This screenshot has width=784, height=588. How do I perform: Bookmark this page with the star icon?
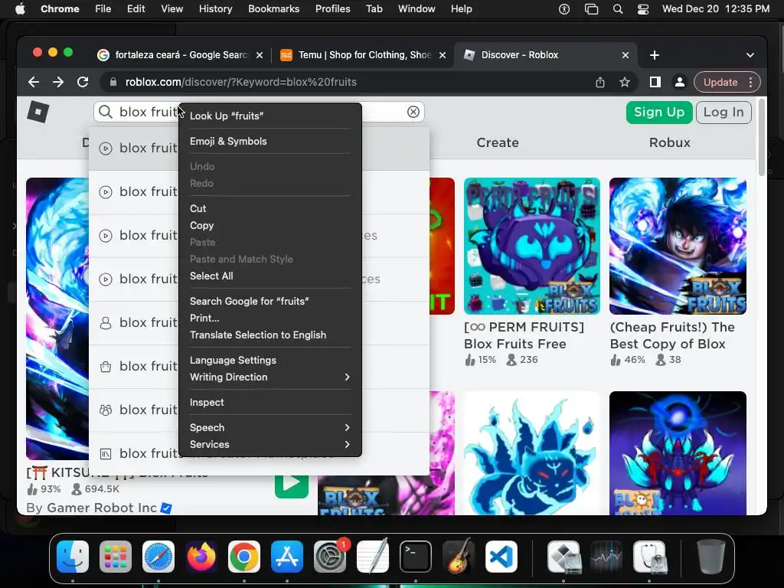[625, 82]
